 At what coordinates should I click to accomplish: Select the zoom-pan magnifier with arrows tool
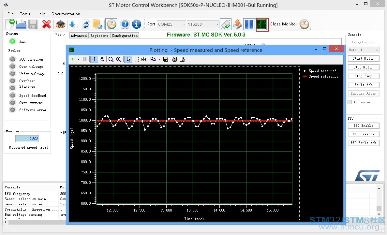(102, 59)
